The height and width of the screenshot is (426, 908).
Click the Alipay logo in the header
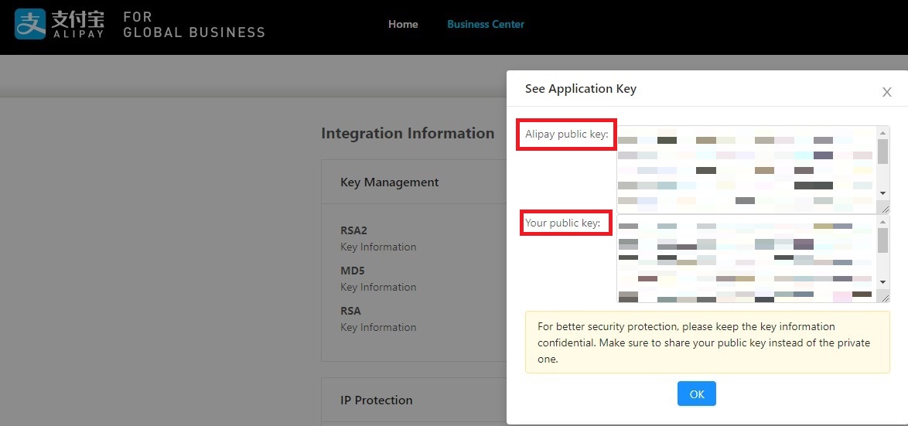[x=59, y=24]
